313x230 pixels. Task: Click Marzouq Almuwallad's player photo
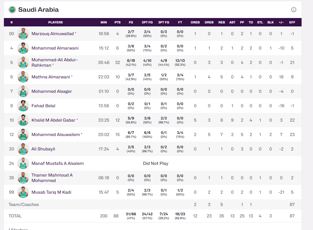[x=23, y=34]
